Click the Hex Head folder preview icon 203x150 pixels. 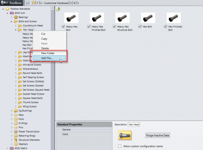[125, 135]
